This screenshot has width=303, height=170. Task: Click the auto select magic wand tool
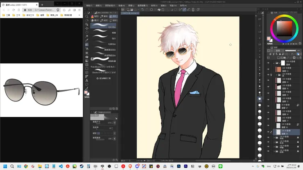(x=87, y=36)
